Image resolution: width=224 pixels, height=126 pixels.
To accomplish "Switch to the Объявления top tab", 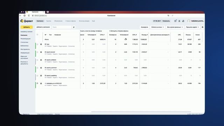I will [58, 21].
